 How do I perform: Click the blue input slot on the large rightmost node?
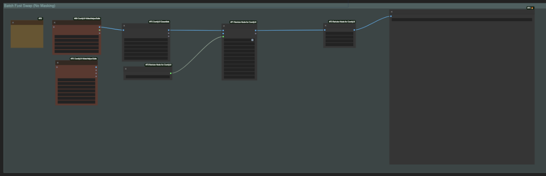[391, 16]
